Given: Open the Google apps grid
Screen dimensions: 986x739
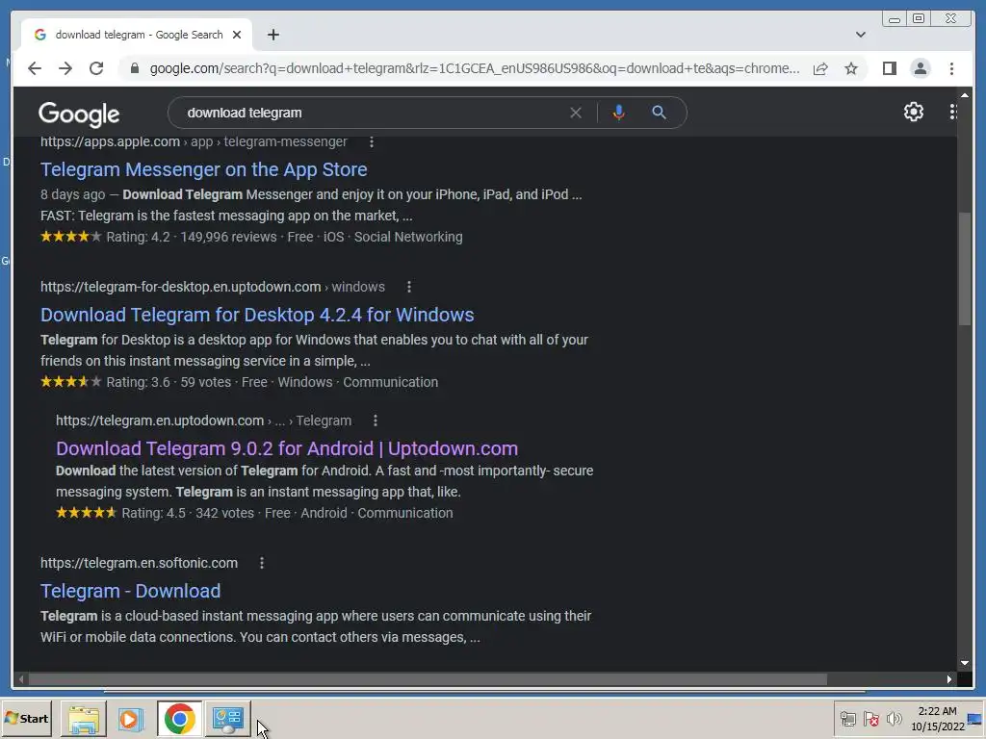Looking at the screenshot, I should point(953,112).
